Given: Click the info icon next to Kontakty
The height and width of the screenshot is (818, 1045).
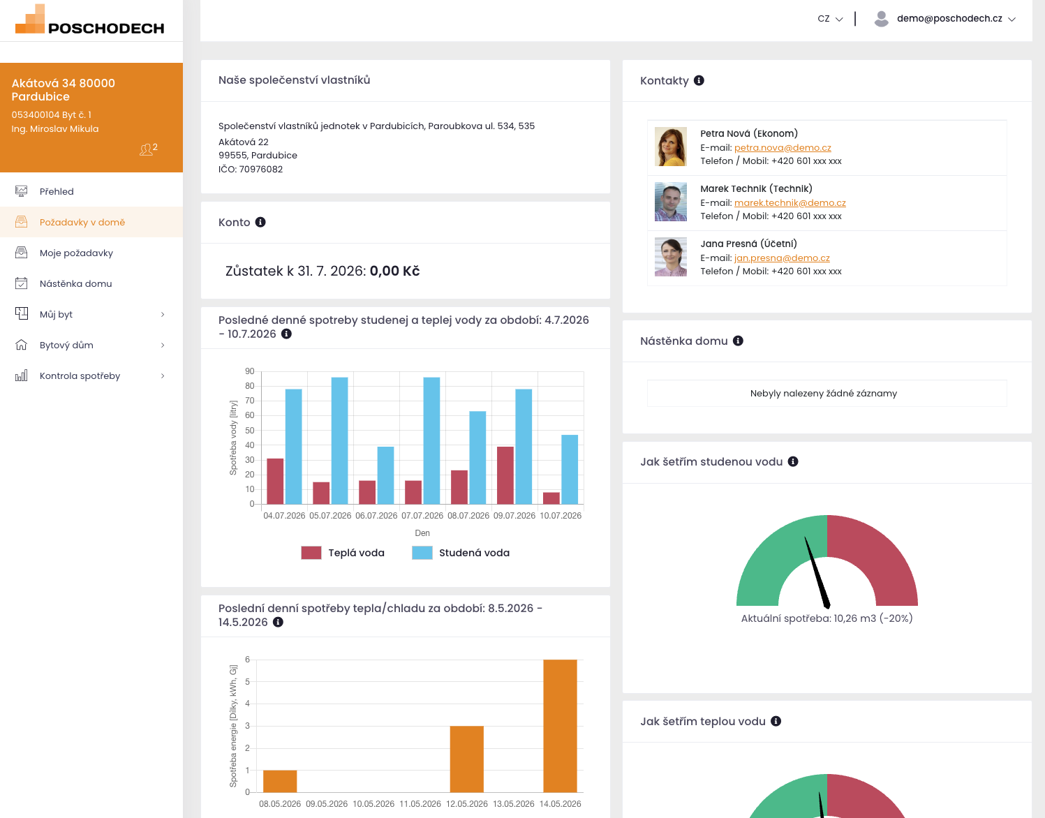Looking at the screenshot, I should pyautogui.click(x=699, y=80).
